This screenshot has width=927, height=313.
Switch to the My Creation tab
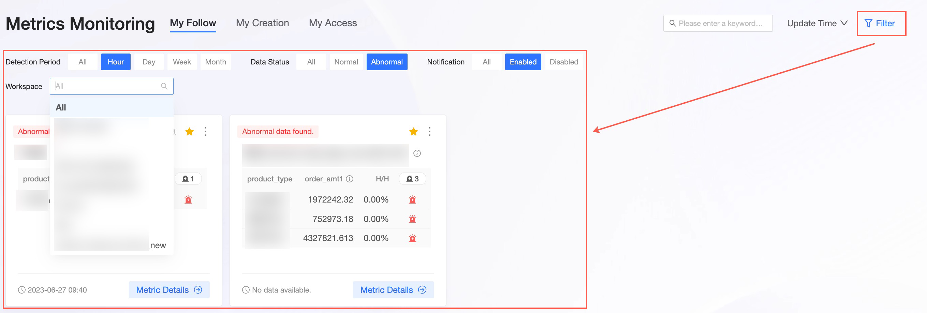(262, 23)
